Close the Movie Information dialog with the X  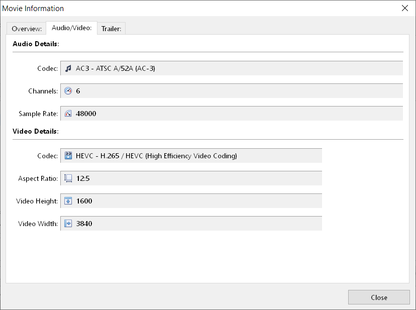click(404, 8)
